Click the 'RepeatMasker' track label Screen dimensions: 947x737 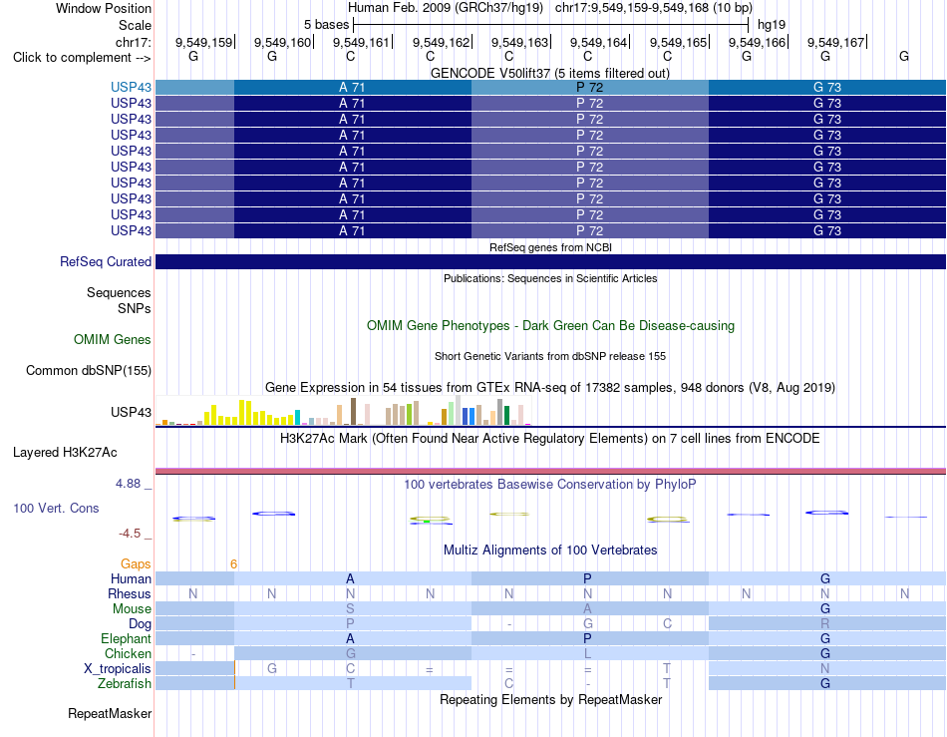tap(110, 713)
